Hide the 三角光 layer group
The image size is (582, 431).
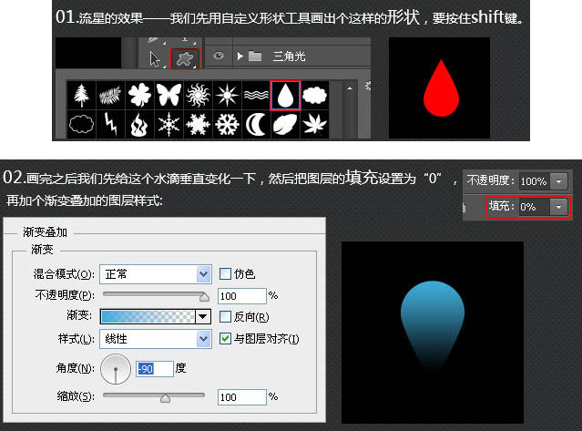coord(219,56)
